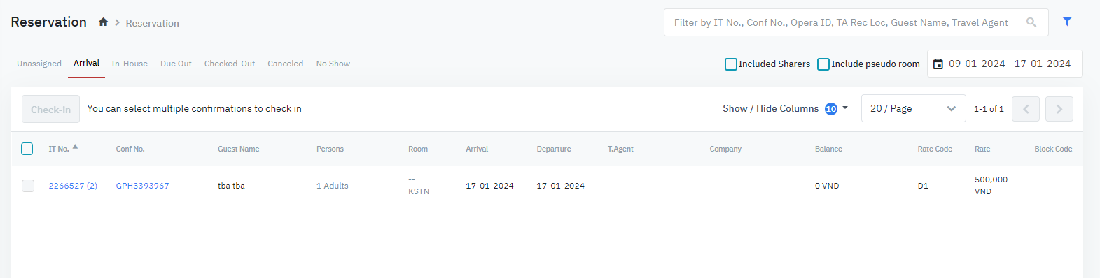
Task: Open confirmation GPH3393967 link
Action: [143, 186]
